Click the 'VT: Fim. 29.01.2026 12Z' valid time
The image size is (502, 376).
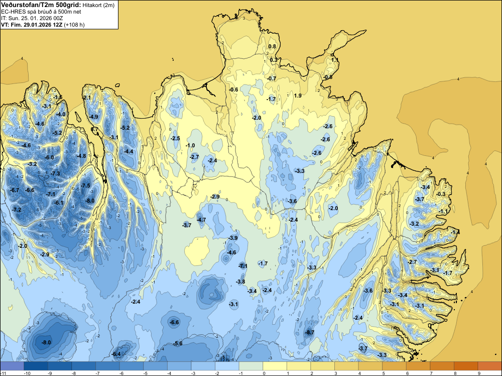click(x=32, y=25)
